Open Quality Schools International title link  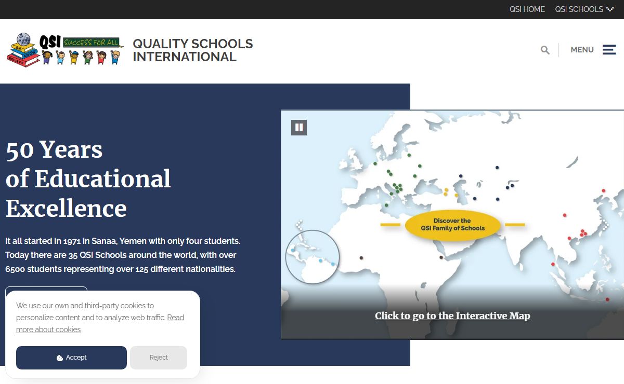tap(193, 50)
